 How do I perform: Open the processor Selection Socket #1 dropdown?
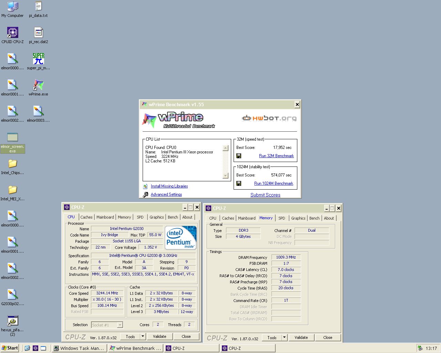coord(120,325)
